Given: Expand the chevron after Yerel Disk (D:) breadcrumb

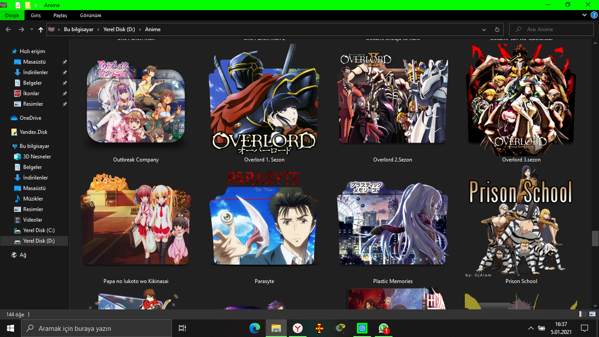Looking at the screenshot, I should pyautogui.click(x=140, y=29).
